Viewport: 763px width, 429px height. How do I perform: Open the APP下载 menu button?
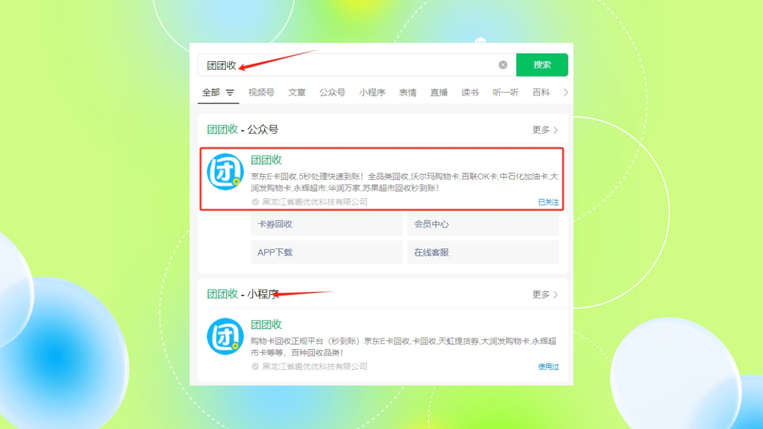click(327, 252)
